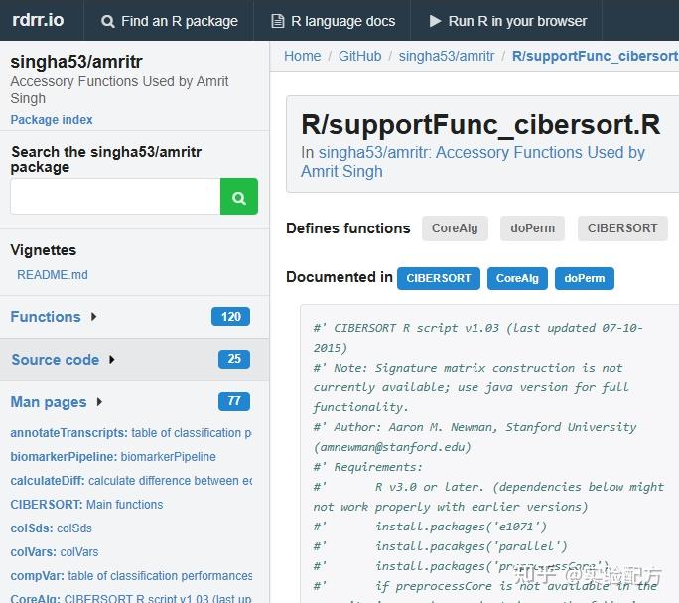Click the gray doPerm function tag
This screenshot has height=603, width=679.
pos(533,228)
